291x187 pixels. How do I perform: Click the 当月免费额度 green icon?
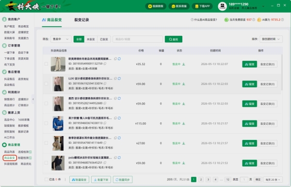[x=226, y=20]
